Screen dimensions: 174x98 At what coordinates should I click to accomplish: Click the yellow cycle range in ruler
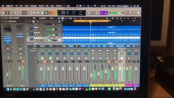tap(91, 21)
